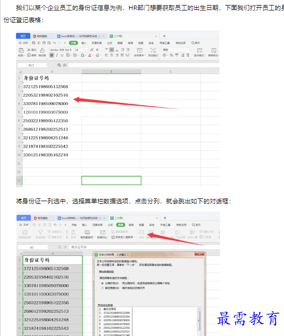The width and height of the screenshot is (284, 336).
Task: Click the cell borders icon beside Underline
Action: pos(68,55)
